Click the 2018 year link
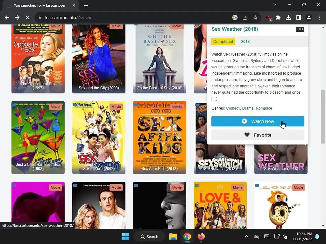Image resolution: width=326 pixels, height=244 pixels. tap(245, 42)
